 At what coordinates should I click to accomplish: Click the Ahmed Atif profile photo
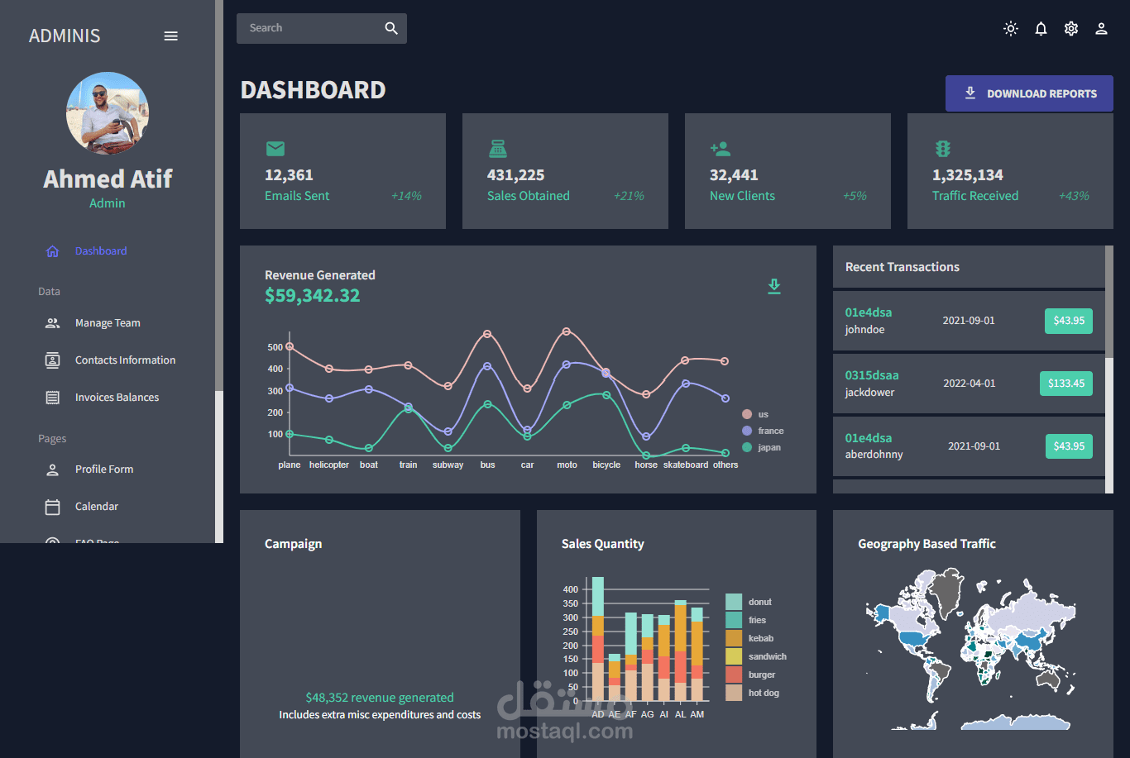(108, 113)
